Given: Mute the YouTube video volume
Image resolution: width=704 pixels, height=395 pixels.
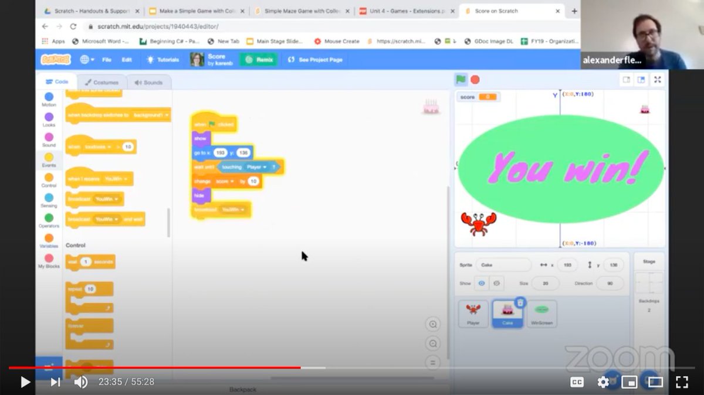Looking at the screenshot, I should pyautogui.click(x=81, y=382).
